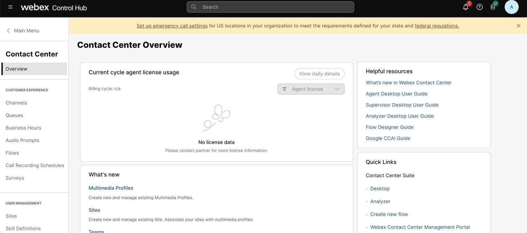Click the View daily details button
Image resolution: width=527 pixels, height=233 pixels.
(319, 74)
